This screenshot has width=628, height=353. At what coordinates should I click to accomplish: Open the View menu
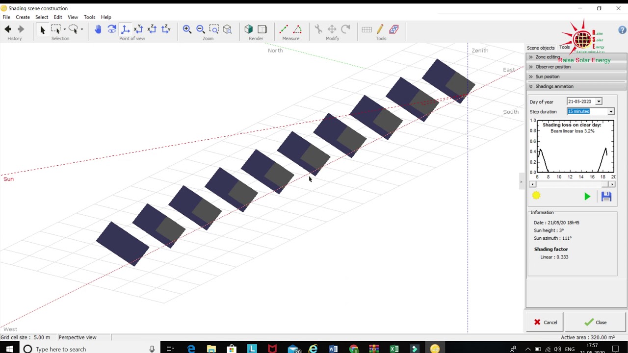coord(73,17)
